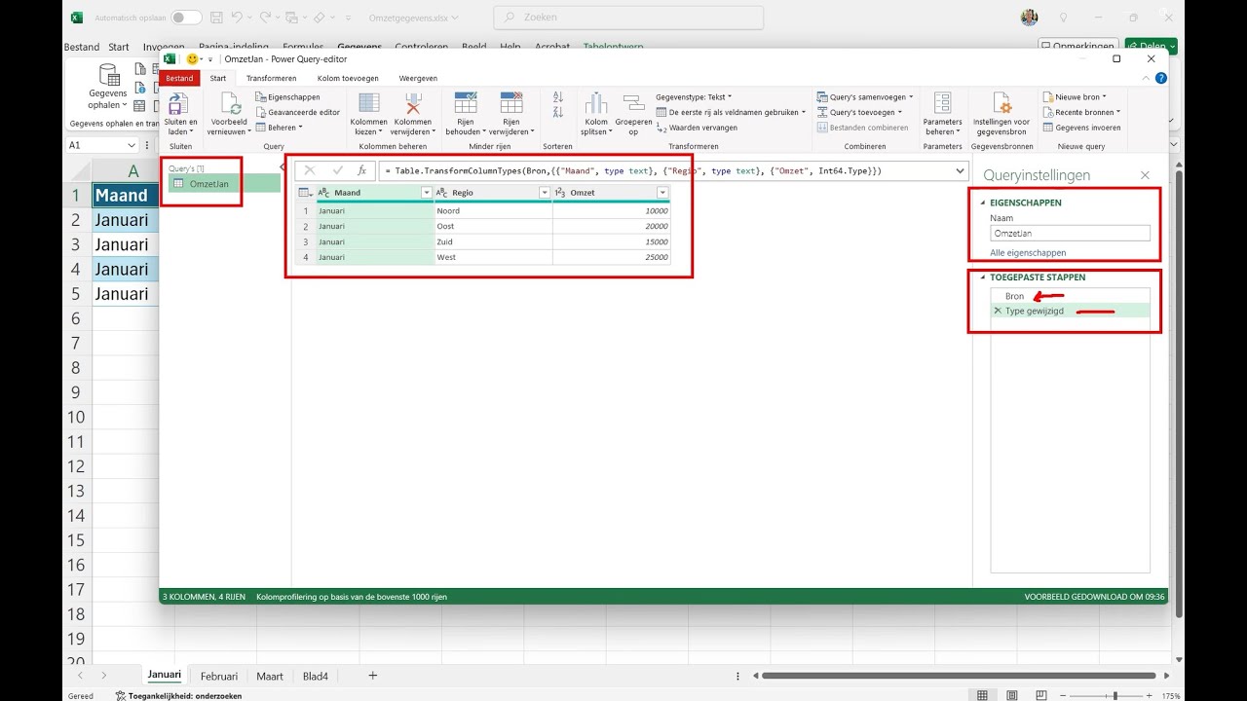Viewport: 1247px width, 701px height.
Task: Click the fx add step icon
Action: pos(361,170)
